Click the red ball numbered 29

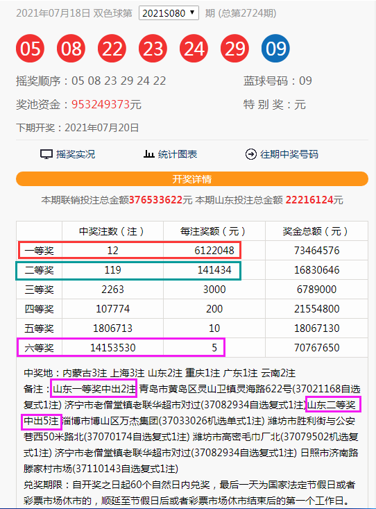coord(234,49)
